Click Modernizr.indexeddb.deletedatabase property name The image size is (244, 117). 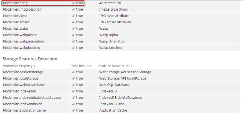click(32, 98)
